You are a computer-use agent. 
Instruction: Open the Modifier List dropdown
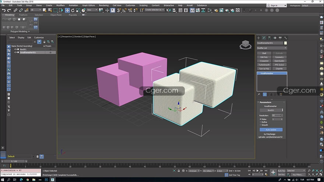(272, 48)
